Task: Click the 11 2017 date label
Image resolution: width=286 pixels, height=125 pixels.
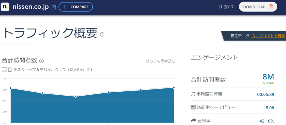Action: point(226,7)
